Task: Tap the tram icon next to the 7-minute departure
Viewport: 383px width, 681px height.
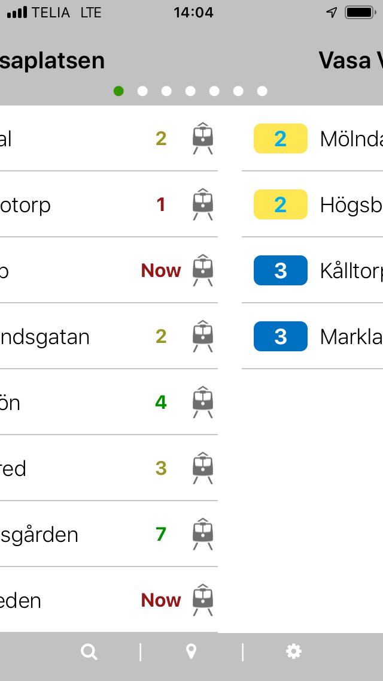Action: (202, 533)
